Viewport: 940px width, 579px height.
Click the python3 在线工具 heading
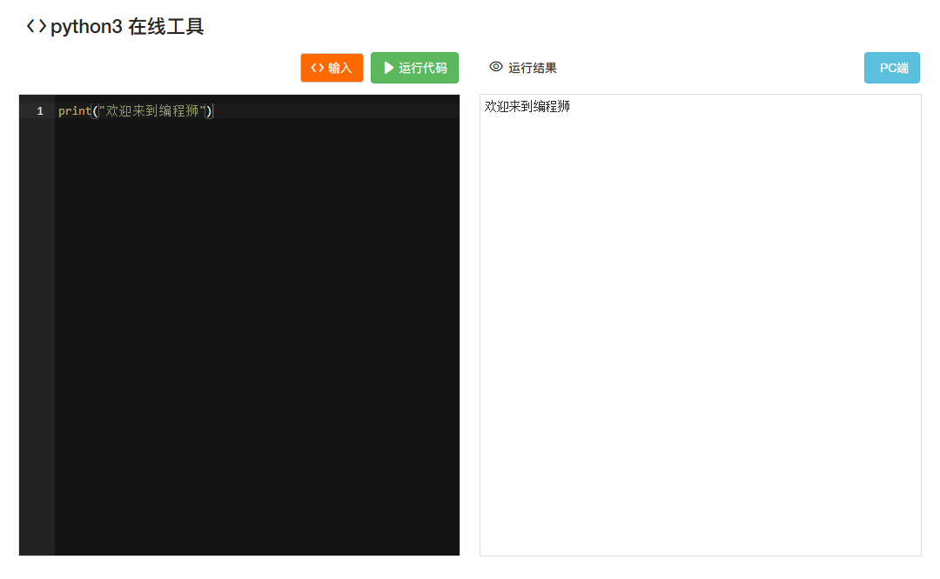pos(127,26)
